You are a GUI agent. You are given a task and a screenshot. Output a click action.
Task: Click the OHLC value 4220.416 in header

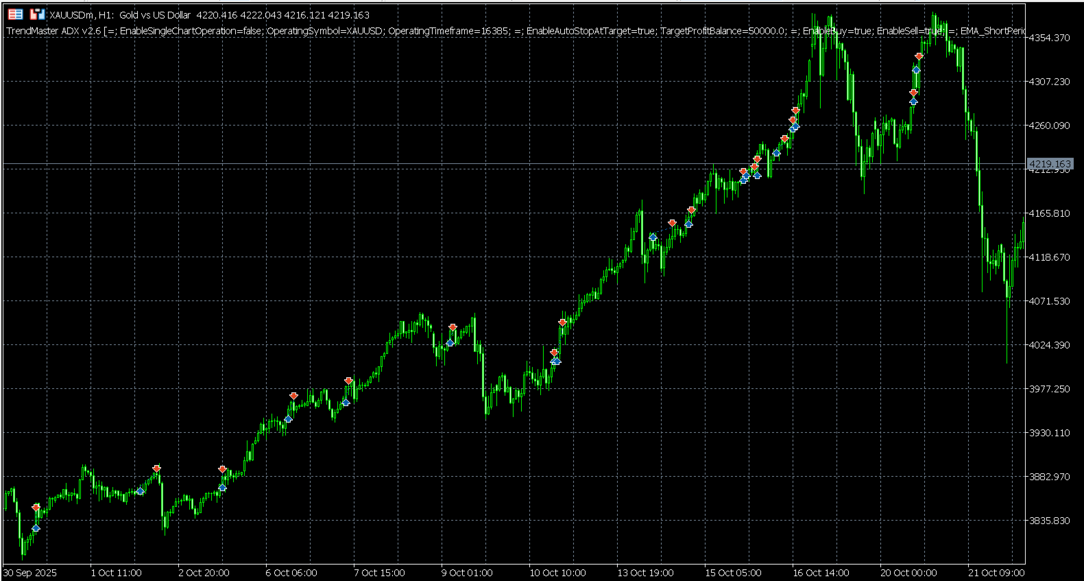(x=217, y=15)
